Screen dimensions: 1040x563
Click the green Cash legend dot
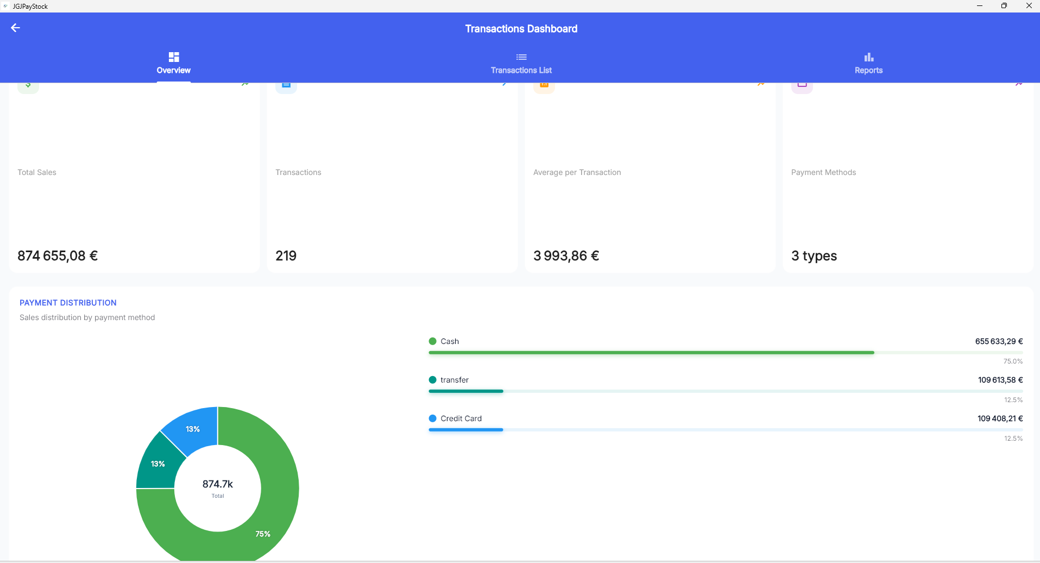433,341
